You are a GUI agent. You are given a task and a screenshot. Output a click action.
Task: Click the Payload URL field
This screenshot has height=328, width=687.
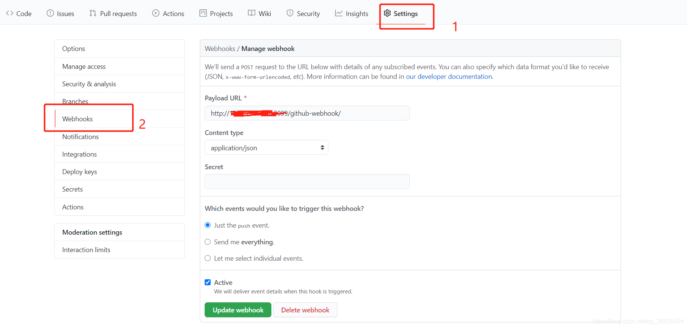[x=307, y=113]
